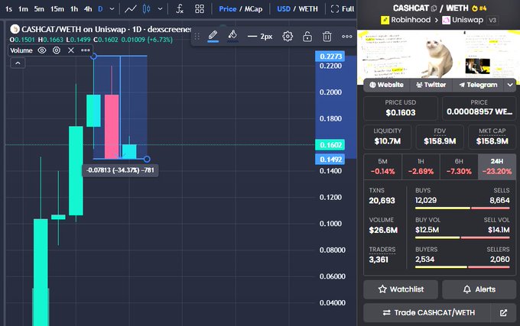Select the 6H change tab
520x326 pixels.
point(459,166)
